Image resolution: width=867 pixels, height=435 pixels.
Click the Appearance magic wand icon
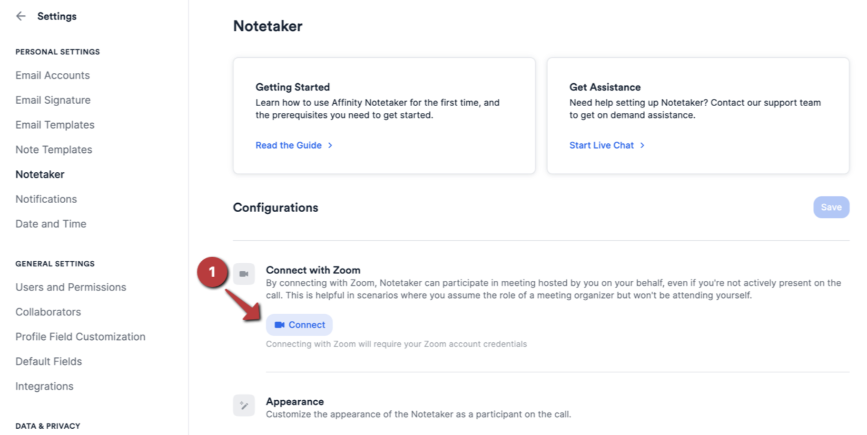244,405
